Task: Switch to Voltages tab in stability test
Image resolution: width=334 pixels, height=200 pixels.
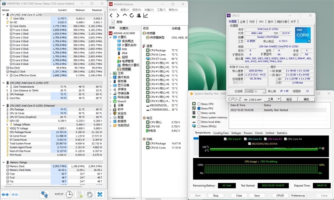Action: pos(236,133)
